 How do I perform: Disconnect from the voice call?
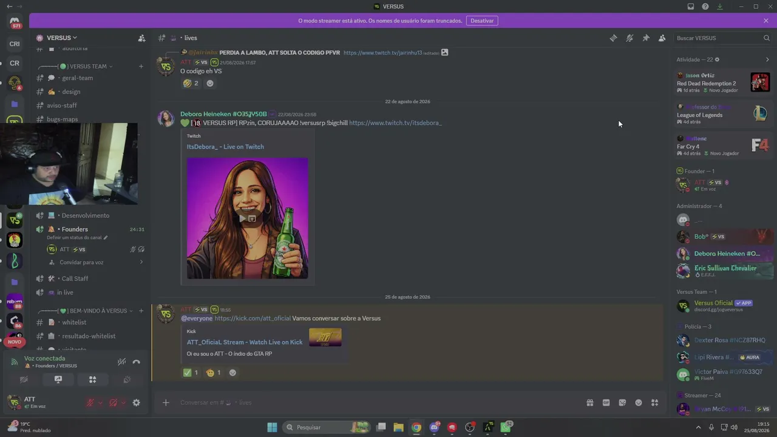click(137, 362)
